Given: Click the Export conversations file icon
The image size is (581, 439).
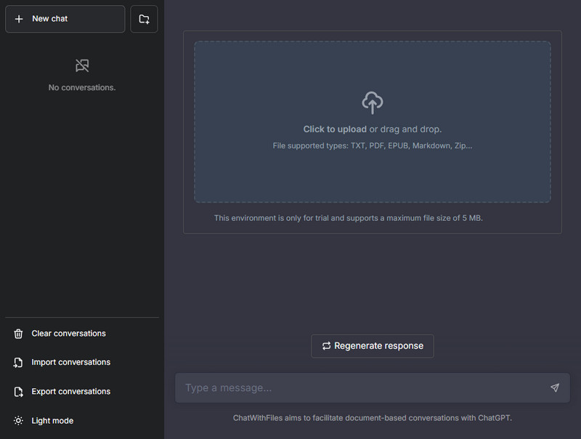Looking at the screenshot, I should pyautogui.click(x=18, y=392).
